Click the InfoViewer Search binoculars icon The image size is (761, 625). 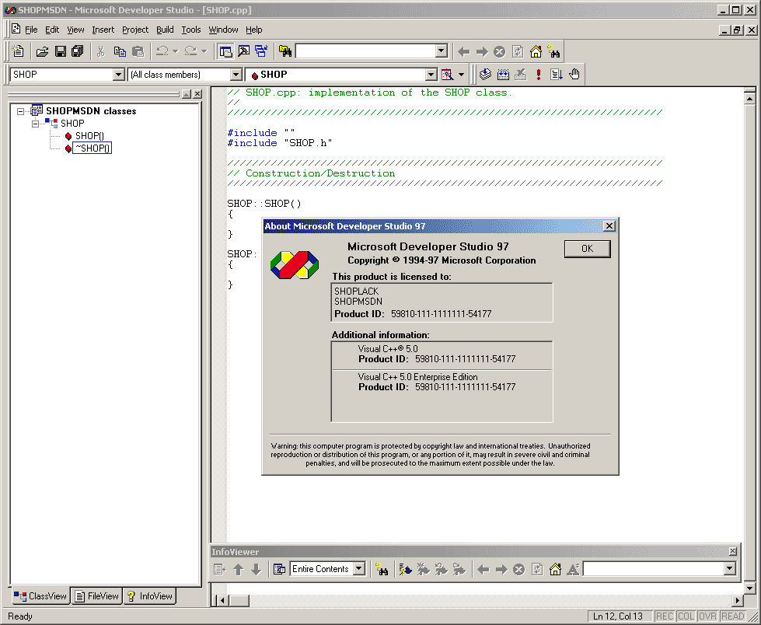tap(382, 569)
